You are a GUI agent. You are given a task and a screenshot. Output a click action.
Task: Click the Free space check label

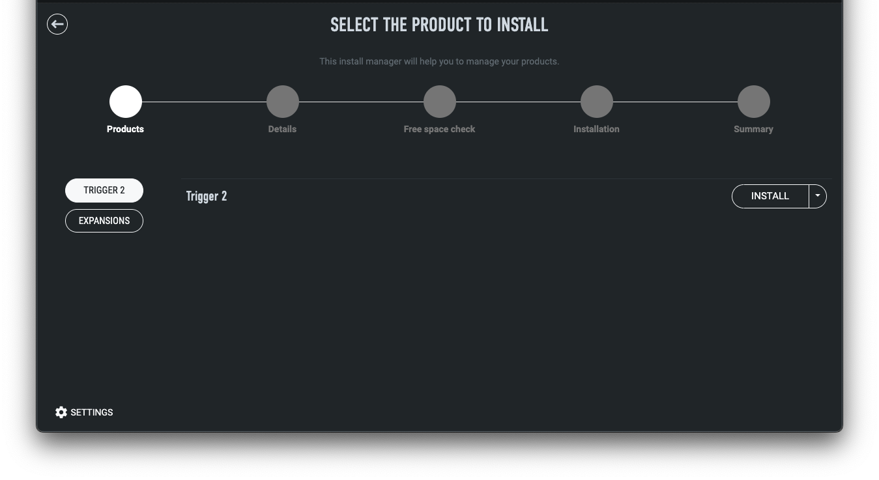pos(439,129)
